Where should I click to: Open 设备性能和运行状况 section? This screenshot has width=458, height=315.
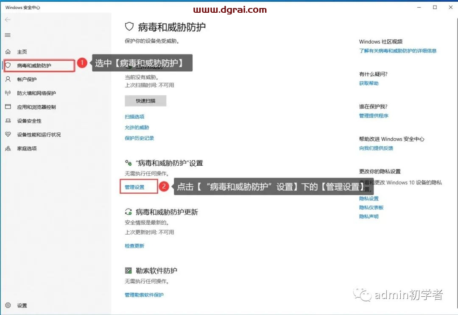tap(39, 134)
